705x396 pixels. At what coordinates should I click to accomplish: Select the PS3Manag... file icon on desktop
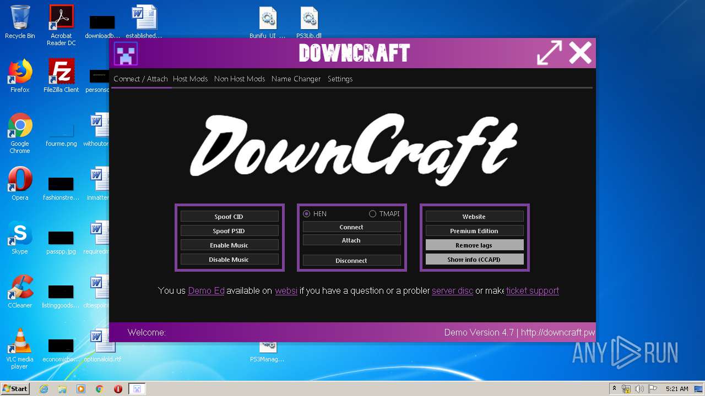point(268,352)
